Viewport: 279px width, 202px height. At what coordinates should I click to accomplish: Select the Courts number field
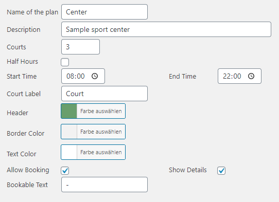tap(80, 47)
